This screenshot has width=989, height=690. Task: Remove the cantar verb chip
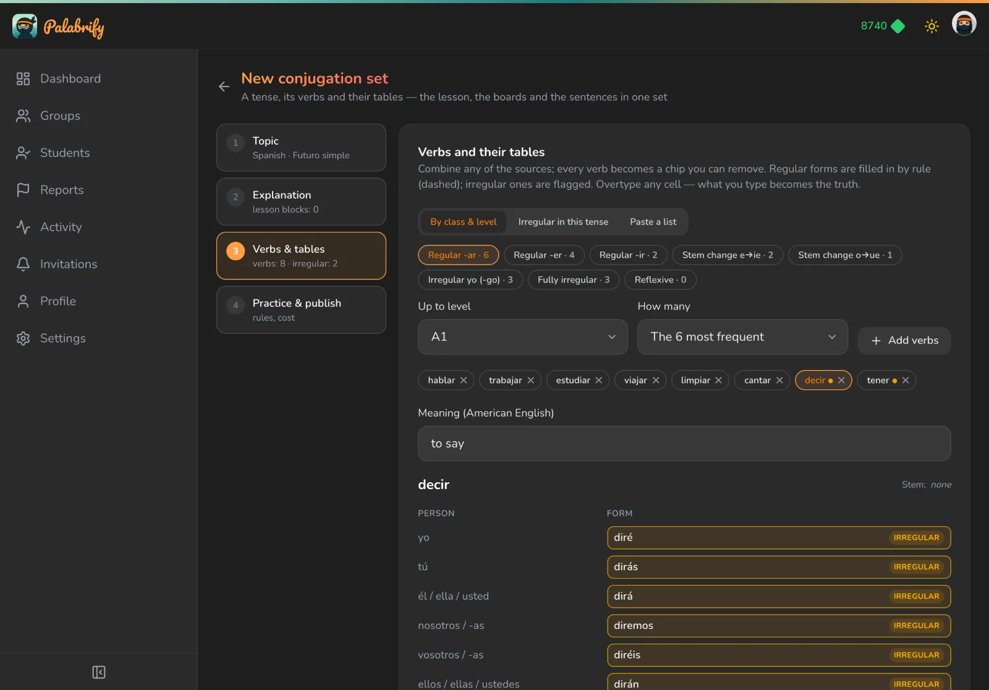click(x=779, y=380)
